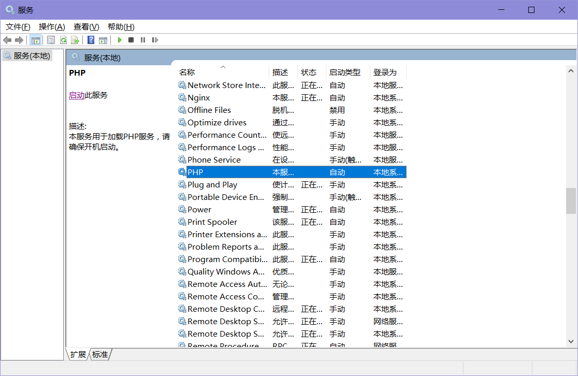Start the service with green play button
The image size is (578, 376).
(120, 40)
